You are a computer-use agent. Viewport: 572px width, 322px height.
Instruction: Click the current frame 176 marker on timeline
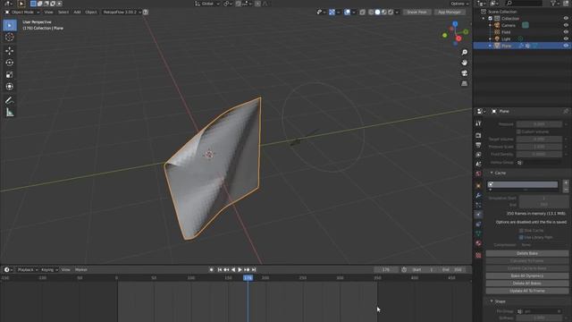(248, 278)
